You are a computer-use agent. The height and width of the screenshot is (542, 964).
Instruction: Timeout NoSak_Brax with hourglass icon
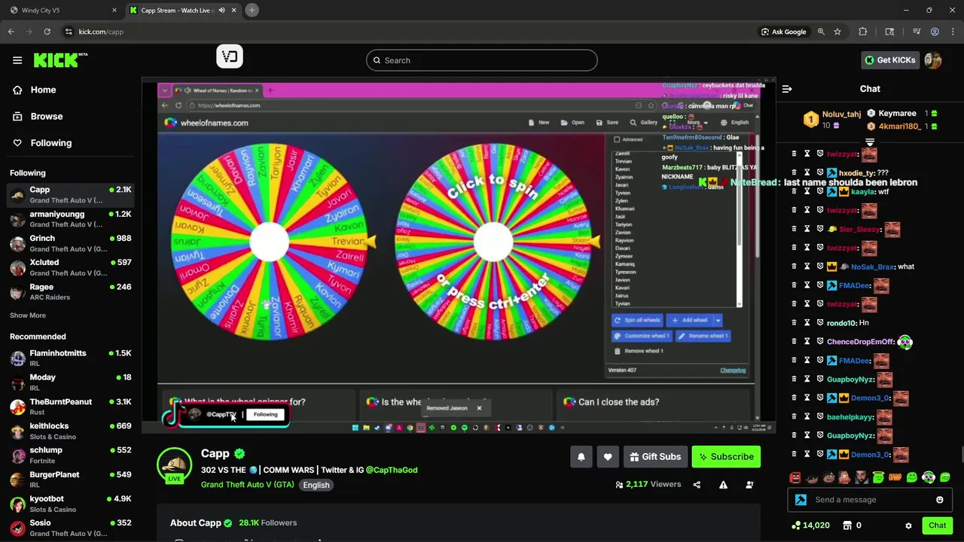(x=807, y=266)
